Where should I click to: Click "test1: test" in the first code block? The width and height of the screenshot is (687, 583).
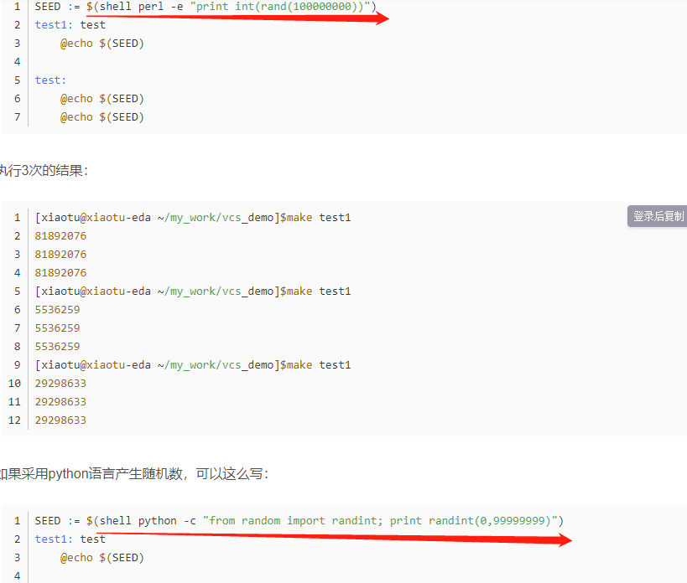pos(70,24)
